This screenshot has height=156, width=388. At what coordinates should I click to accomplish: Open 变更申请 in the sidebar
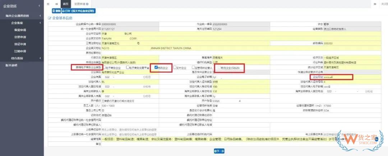point(20,37)
